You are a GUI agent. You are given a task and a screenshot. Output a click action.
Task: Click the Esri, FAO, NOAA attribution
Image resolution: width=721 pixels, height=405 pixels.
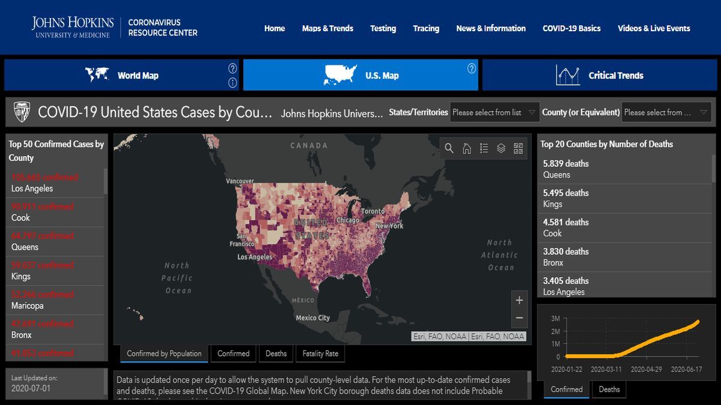point(469,337)
